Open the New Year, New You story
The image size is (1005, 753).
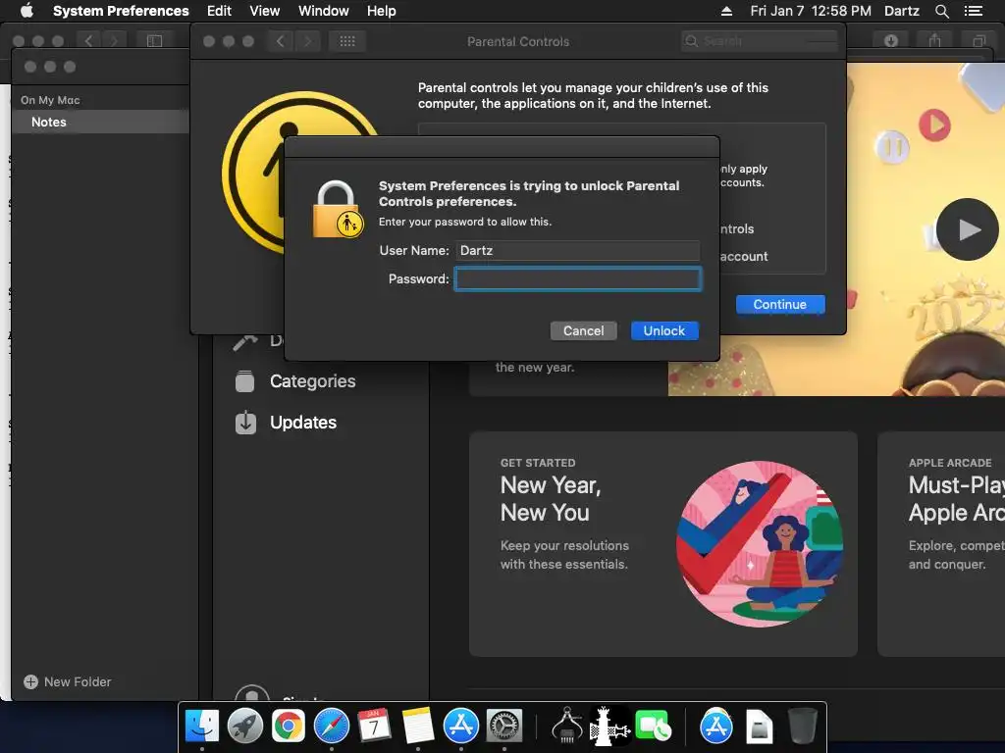click(x=663, y=543)
